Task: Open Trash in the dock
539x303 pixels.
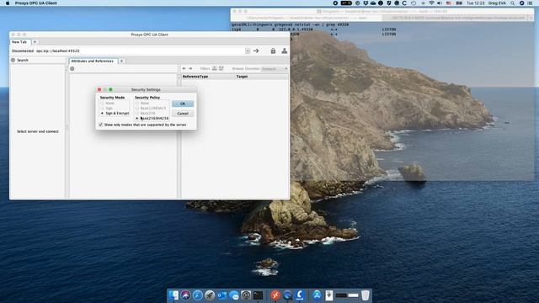Action: click(x=365, y=295)
